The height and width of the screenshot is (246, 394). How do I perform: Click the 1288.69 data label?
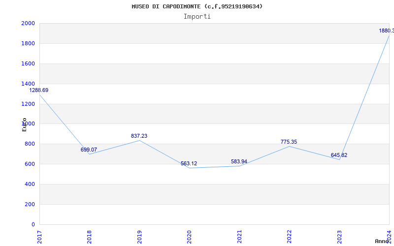pos(39,90)
